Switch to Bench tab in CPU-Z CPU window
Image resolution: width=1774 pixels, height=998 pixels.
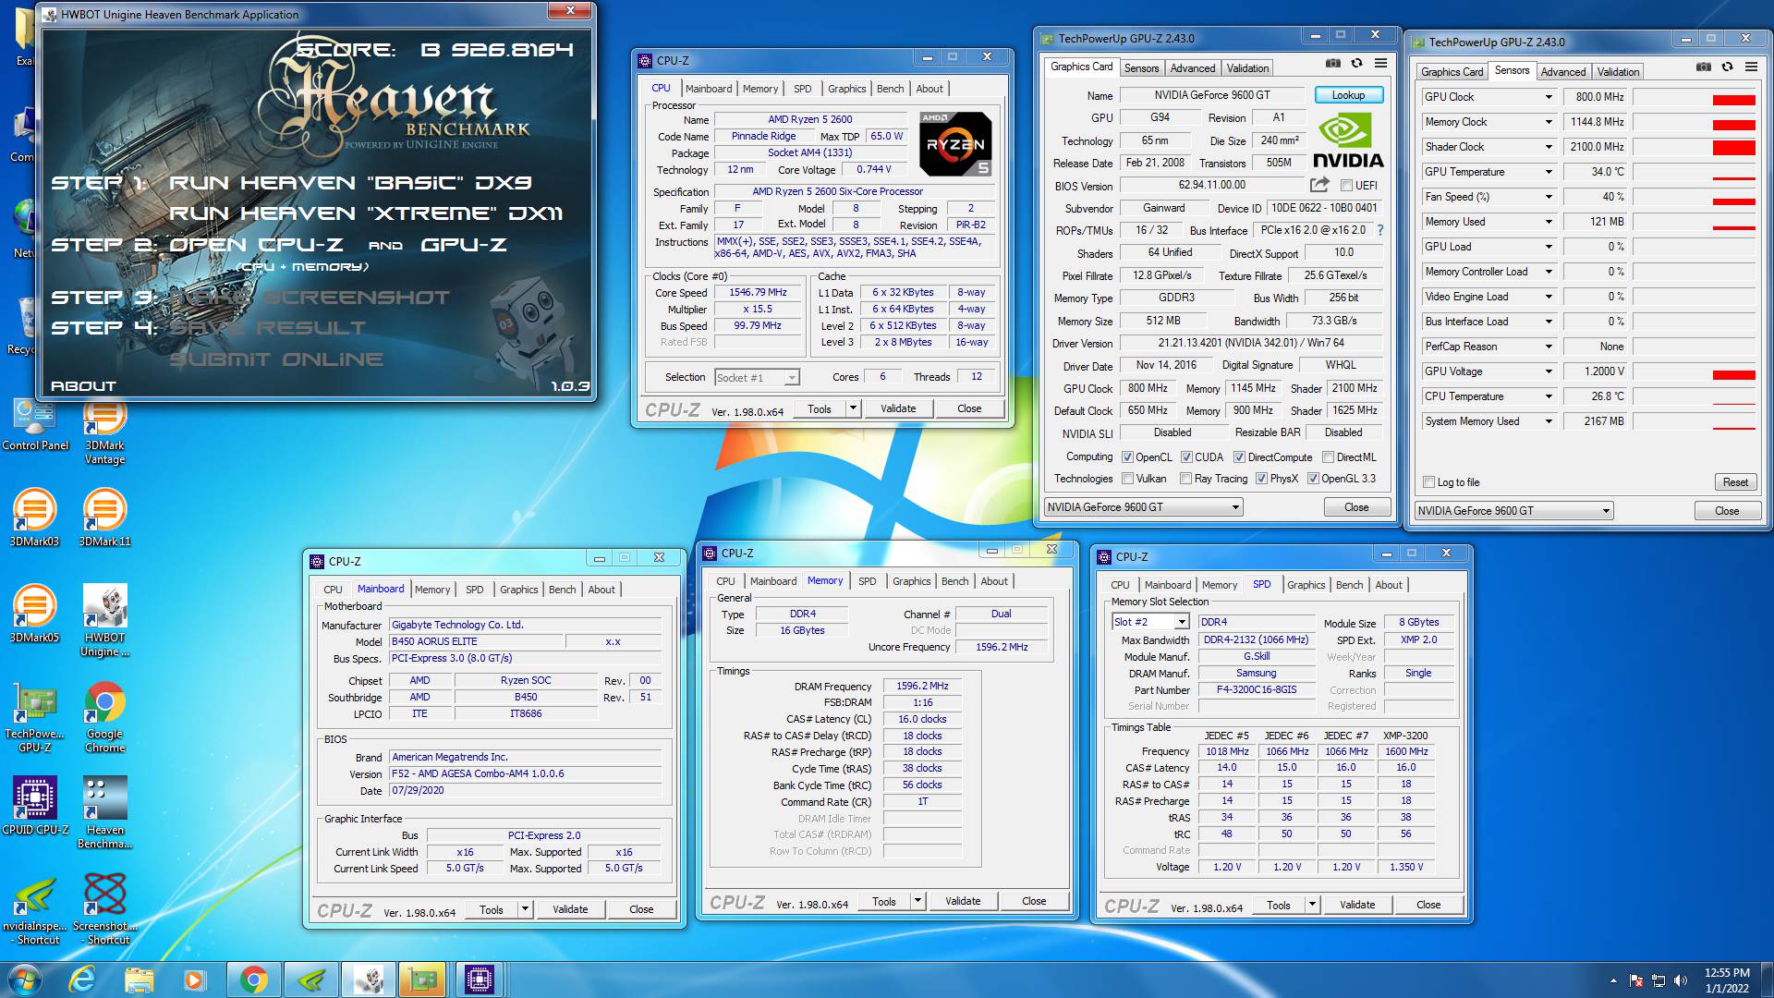click(890, 89)
